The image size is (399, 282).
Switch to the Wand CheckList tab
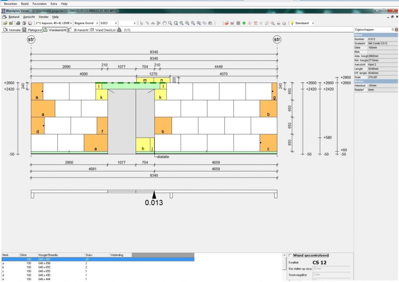tap(103, 30)
